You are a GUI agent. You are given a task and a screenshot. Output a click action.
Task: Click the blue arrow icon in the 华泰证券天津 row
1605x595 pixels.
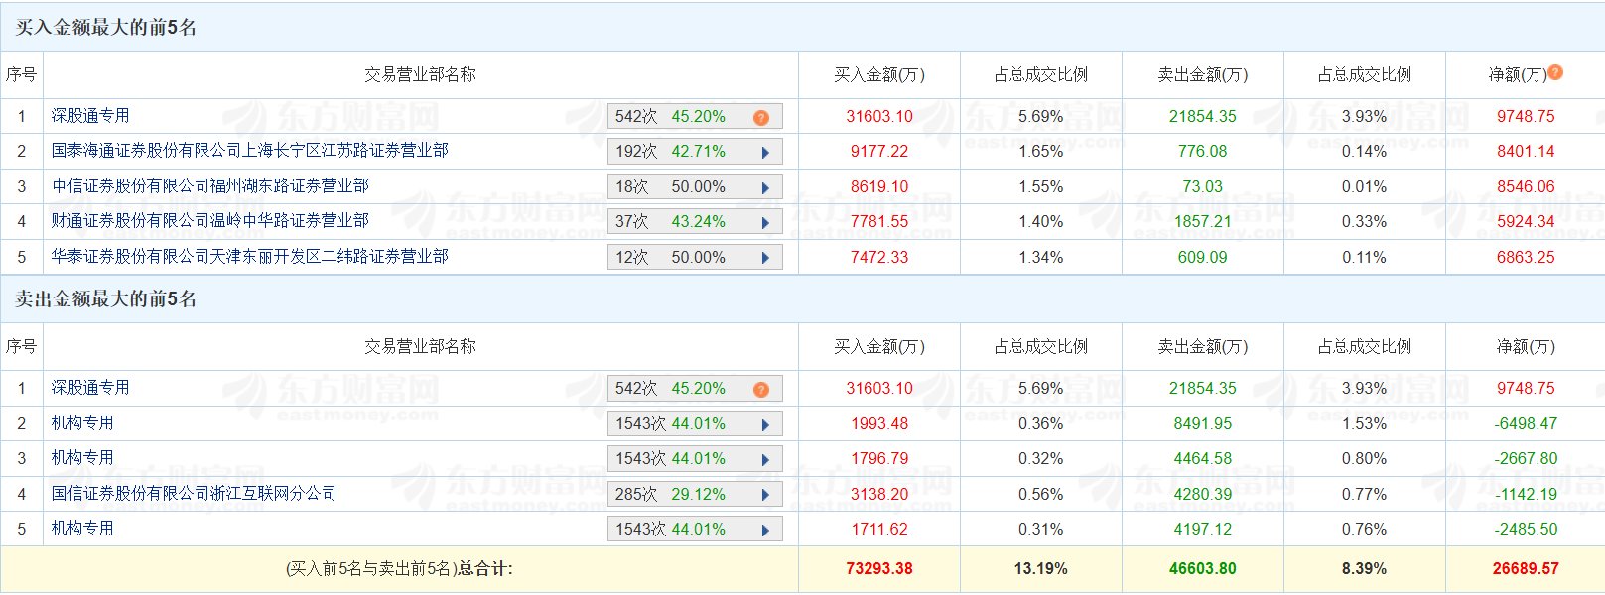765,258
